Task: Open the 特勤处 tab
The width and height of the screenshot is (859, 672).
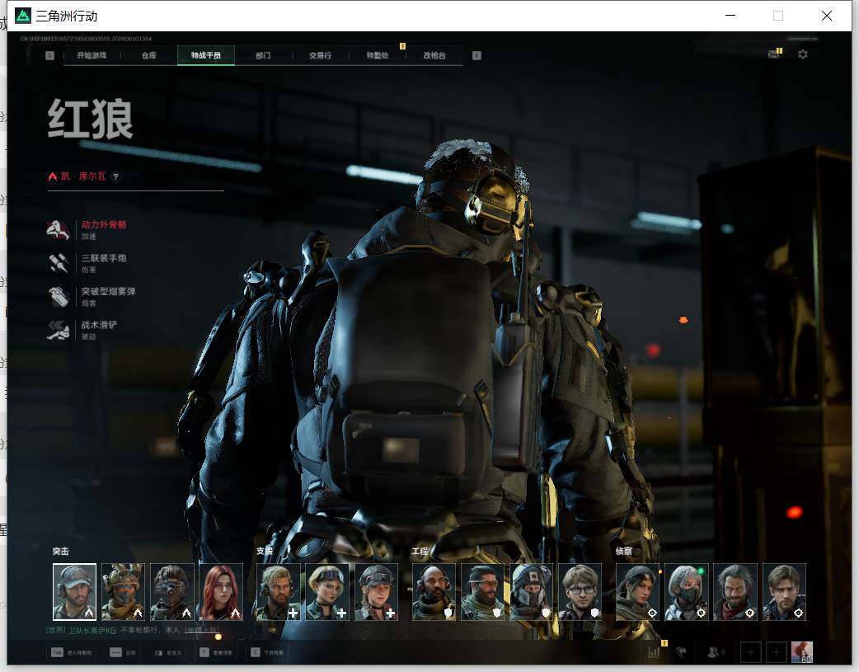Action: (x=378, y=55)
